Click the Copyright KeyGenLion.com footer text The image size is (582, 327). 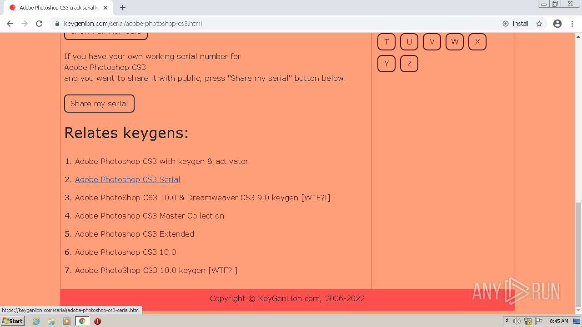coord(287,298)
